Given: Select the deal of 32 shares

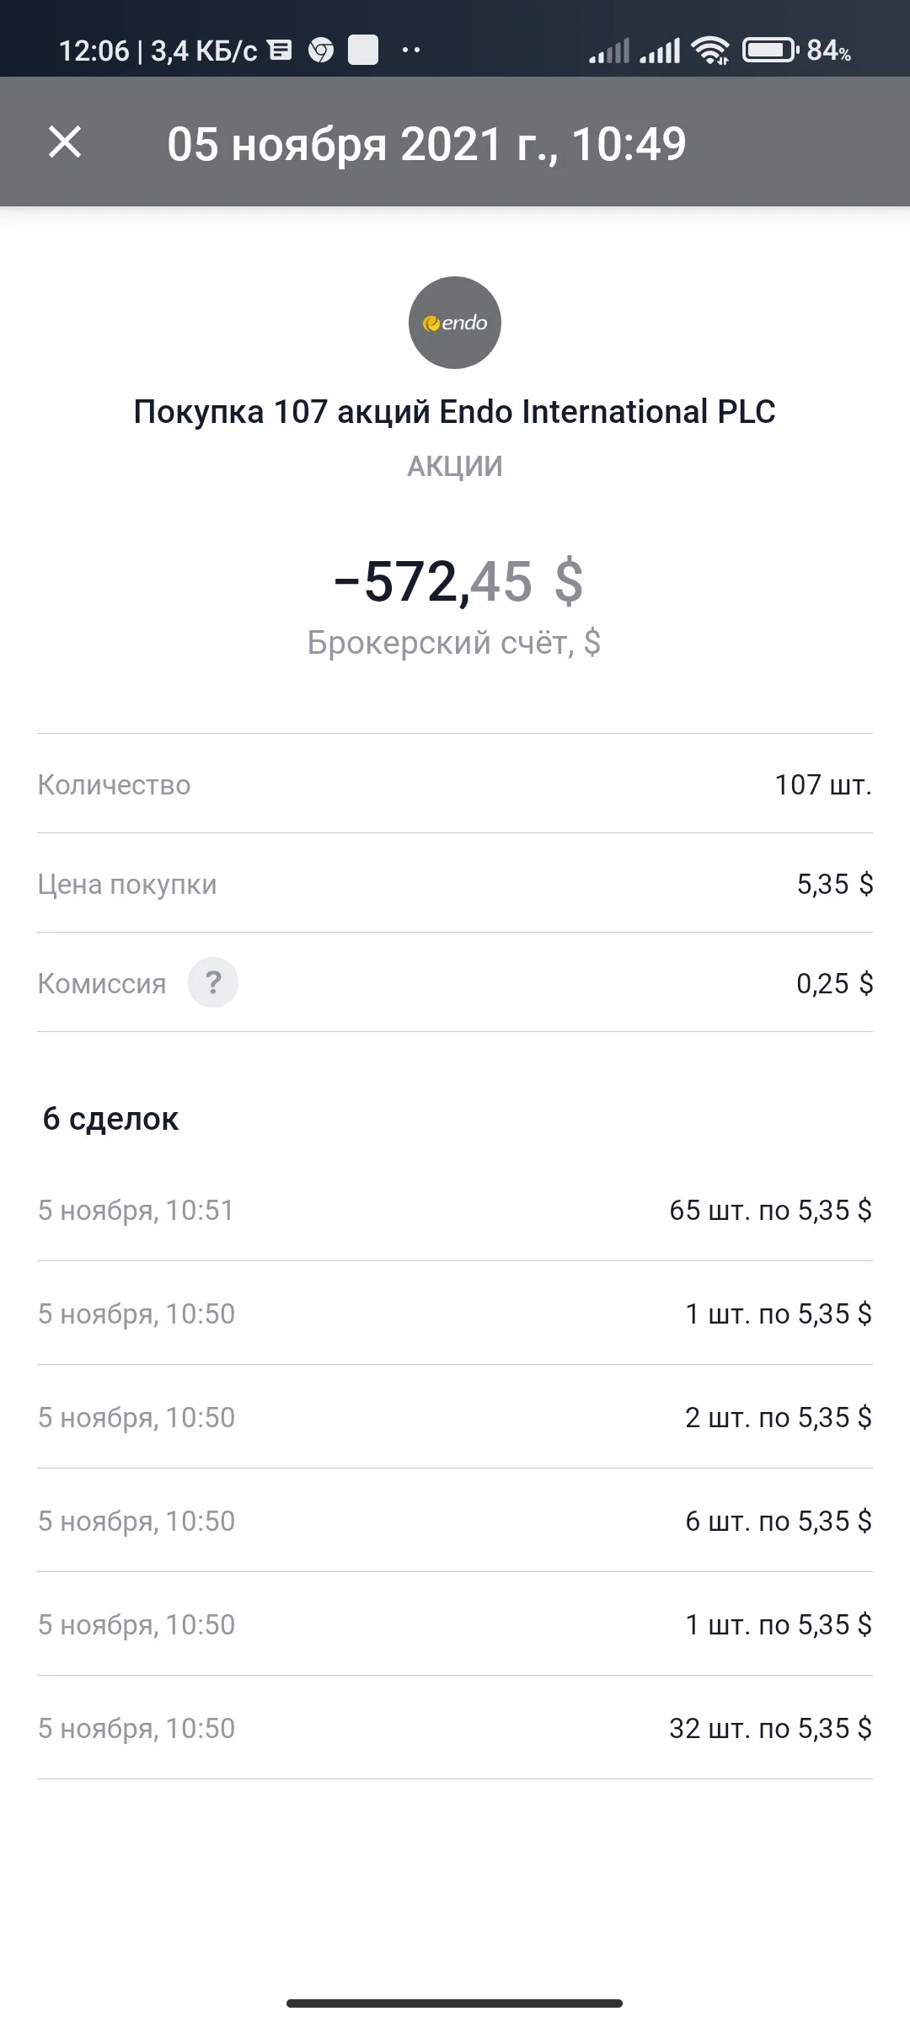Looking at the screenshot, I should 455,1728.
